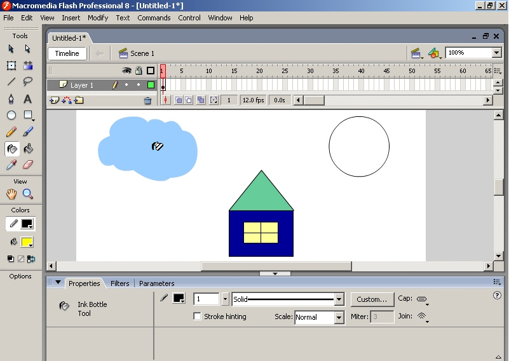Open the Edit Symbols dropdown
Screen dimensions: 509x361
(435, 53)
